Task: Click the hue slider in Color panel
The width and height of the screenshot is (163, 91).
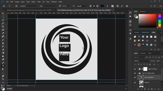Action: point(160,21)
